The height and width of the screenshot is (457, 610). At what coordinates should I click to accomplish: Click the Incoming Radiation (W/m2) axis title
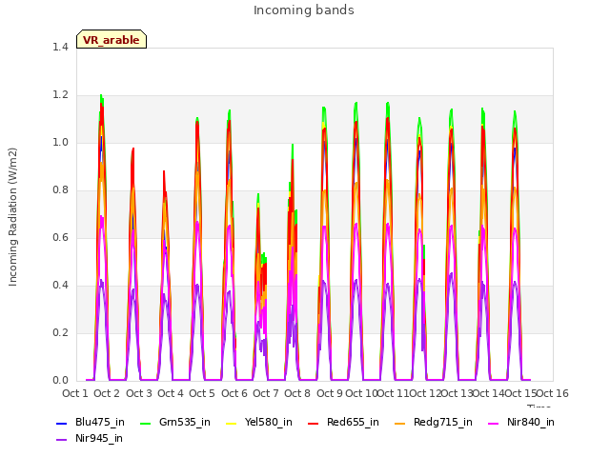(x=12, y=217)
